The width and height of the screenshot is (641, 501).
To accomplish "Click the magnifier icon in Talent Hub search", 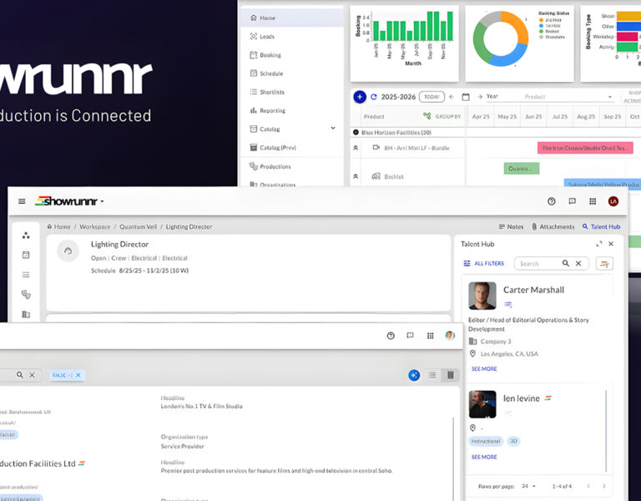I will (566, 263).
